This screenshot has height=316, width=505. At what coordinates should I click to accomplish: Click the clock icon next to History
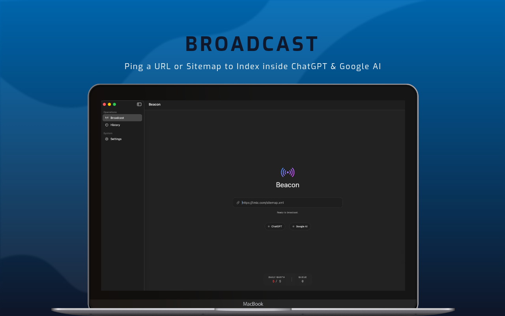[107, 125]
